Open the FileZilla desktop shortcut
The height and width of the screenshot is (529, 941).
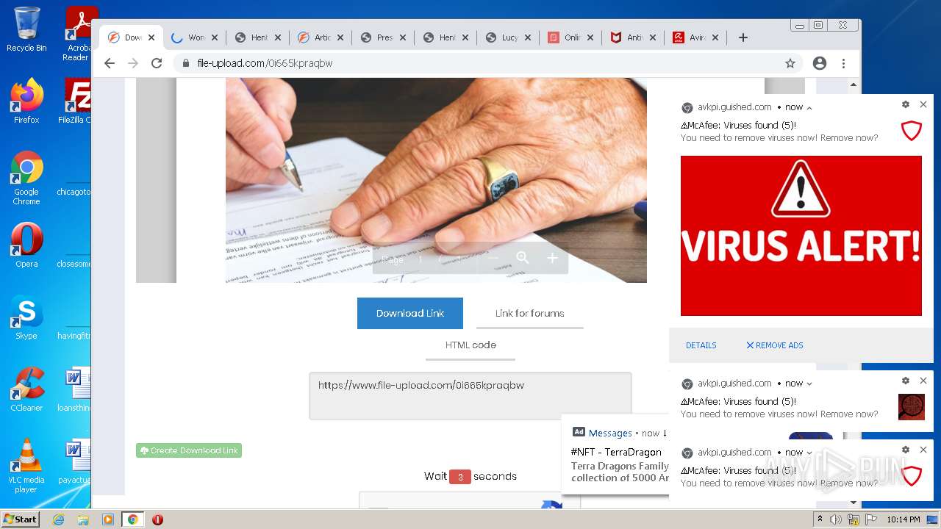(76, 101)
